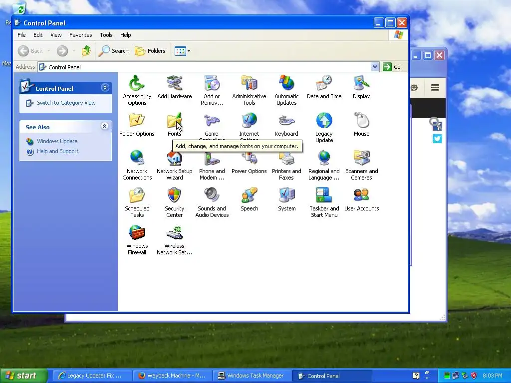Click the red security shield tray icon

click(x=474, y=376)
